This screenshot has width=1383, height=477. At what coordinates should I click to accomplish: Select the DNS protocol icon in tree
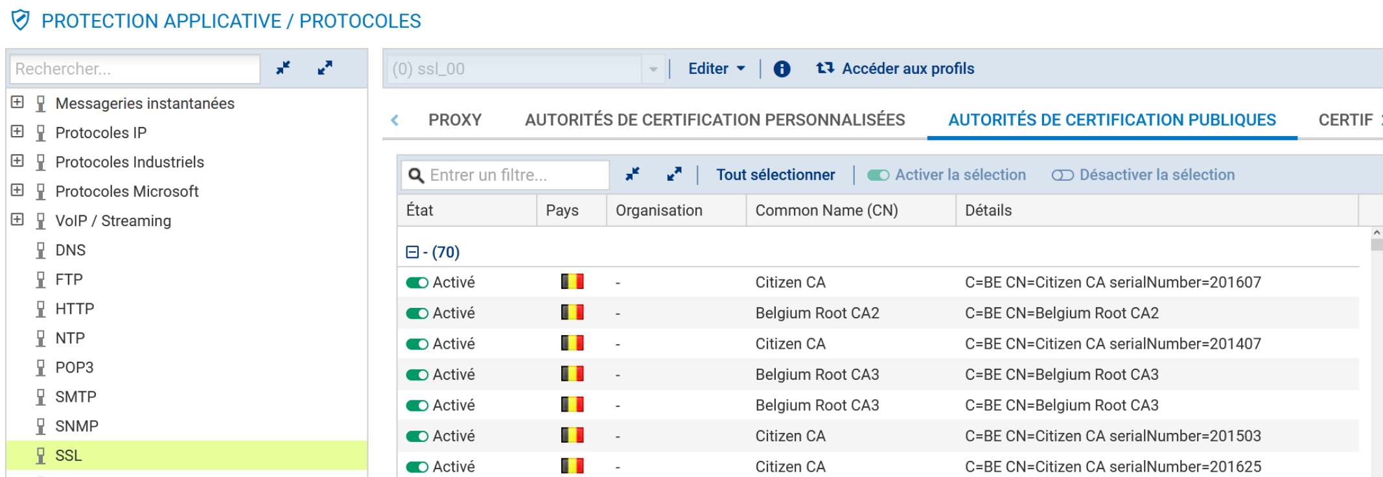pos(41,250)
